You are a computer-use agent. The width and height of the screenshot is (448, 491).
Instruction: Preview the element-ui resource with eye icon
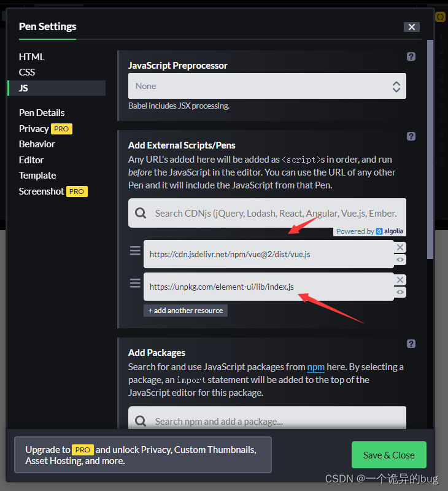(x=400, y=292)
